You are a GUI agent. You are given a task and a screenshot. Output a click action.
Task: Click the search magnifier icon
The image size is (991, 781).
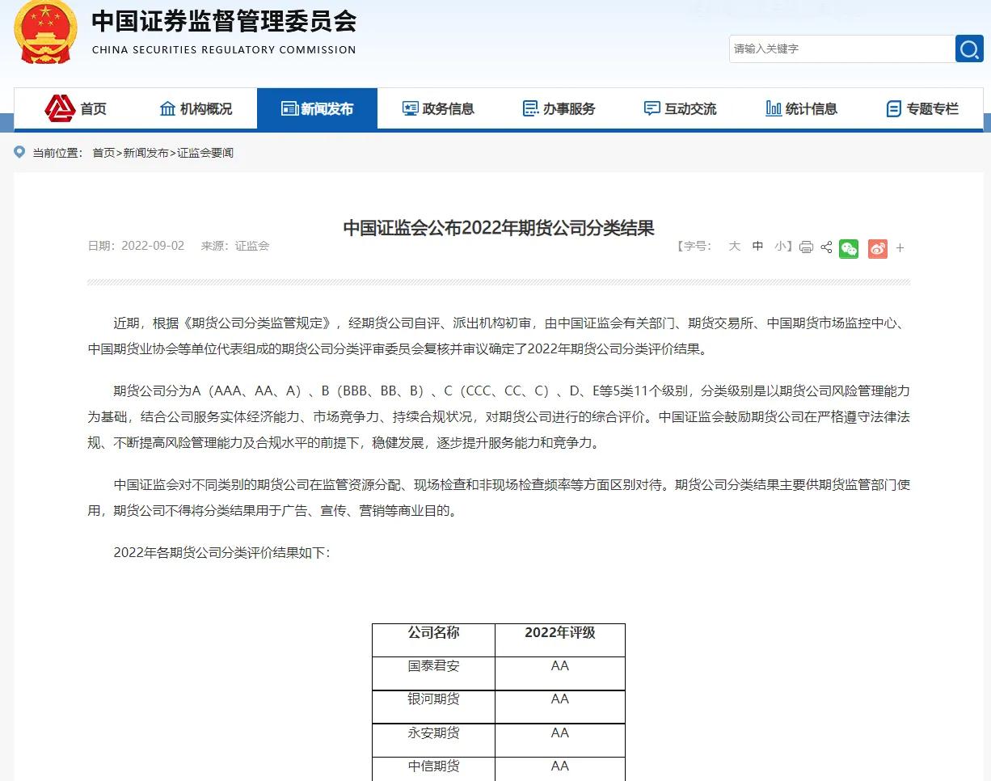pyautogui.click(x=968, y=49)
